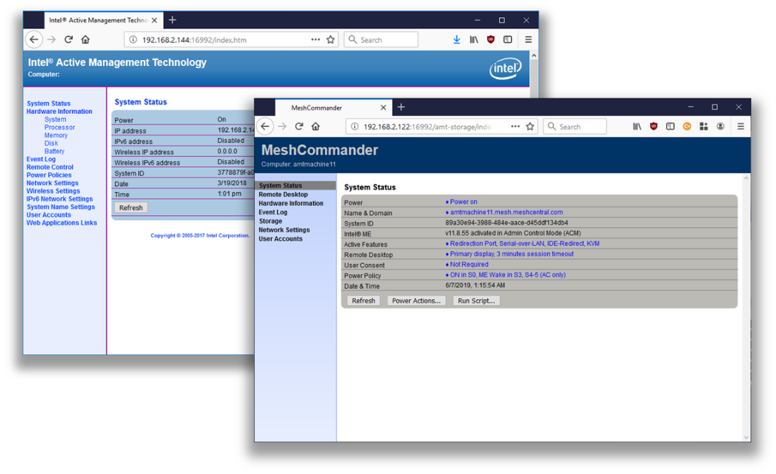Open page actions ellipsis in MeshCommander address bar
776x474 pixels.
pyautogui.click(x=515, y=127)
